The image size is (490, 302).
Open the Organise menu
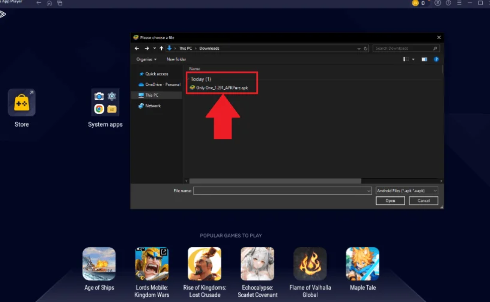coord(146,59)
